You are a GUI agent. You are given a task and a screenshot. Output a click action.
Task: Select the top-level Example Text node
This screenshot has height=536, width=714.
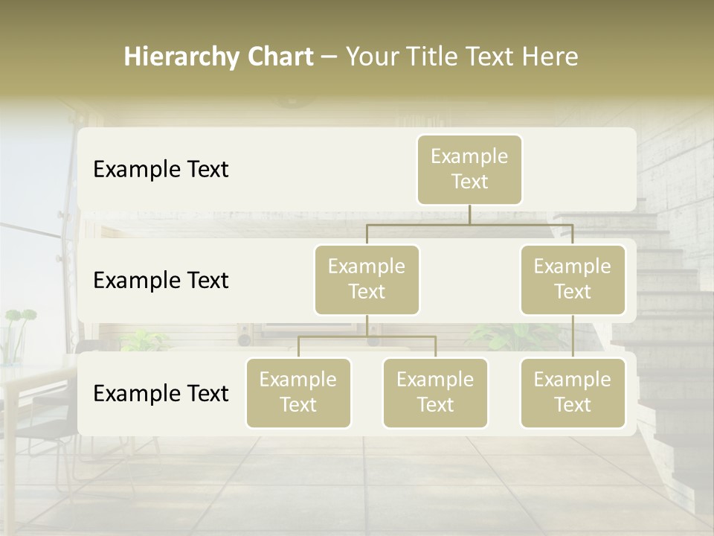click(469, 170)
